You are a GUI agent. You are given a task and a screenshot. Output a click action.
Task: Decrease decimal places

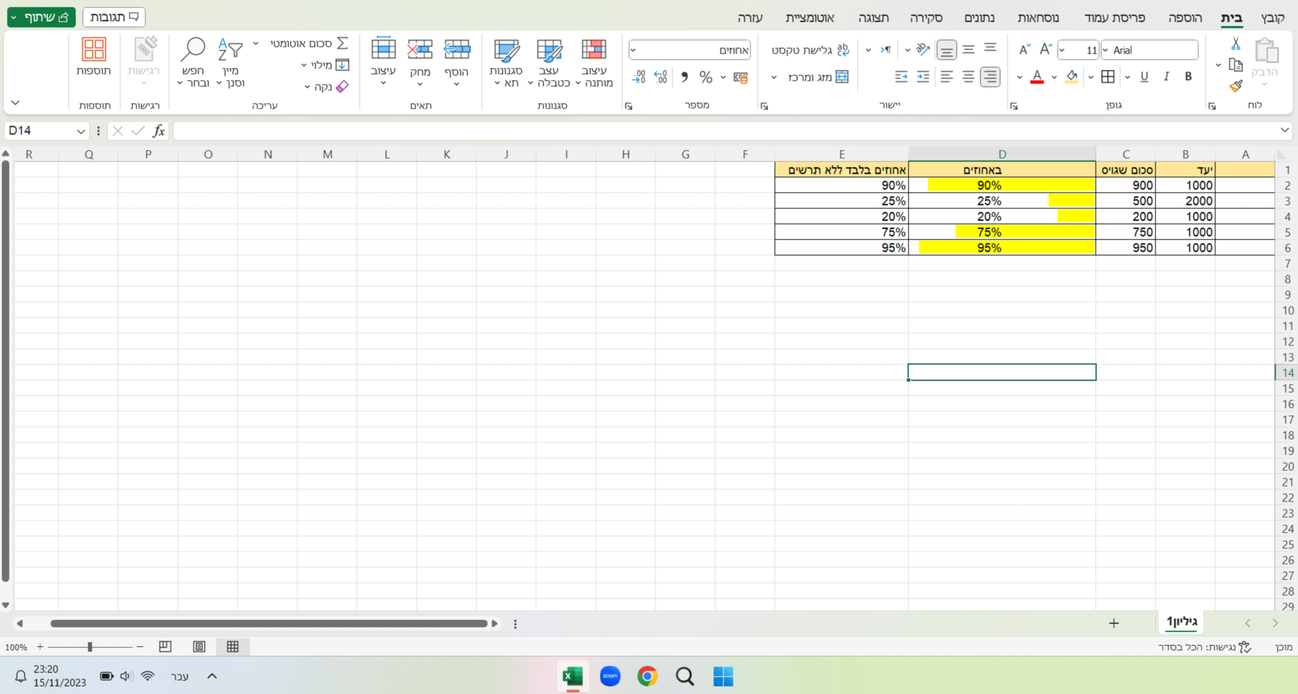[x=638, y=77]
